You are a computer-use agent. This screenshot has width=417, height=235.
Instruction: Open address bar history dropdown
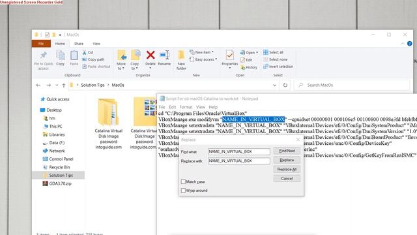point(274,86)
